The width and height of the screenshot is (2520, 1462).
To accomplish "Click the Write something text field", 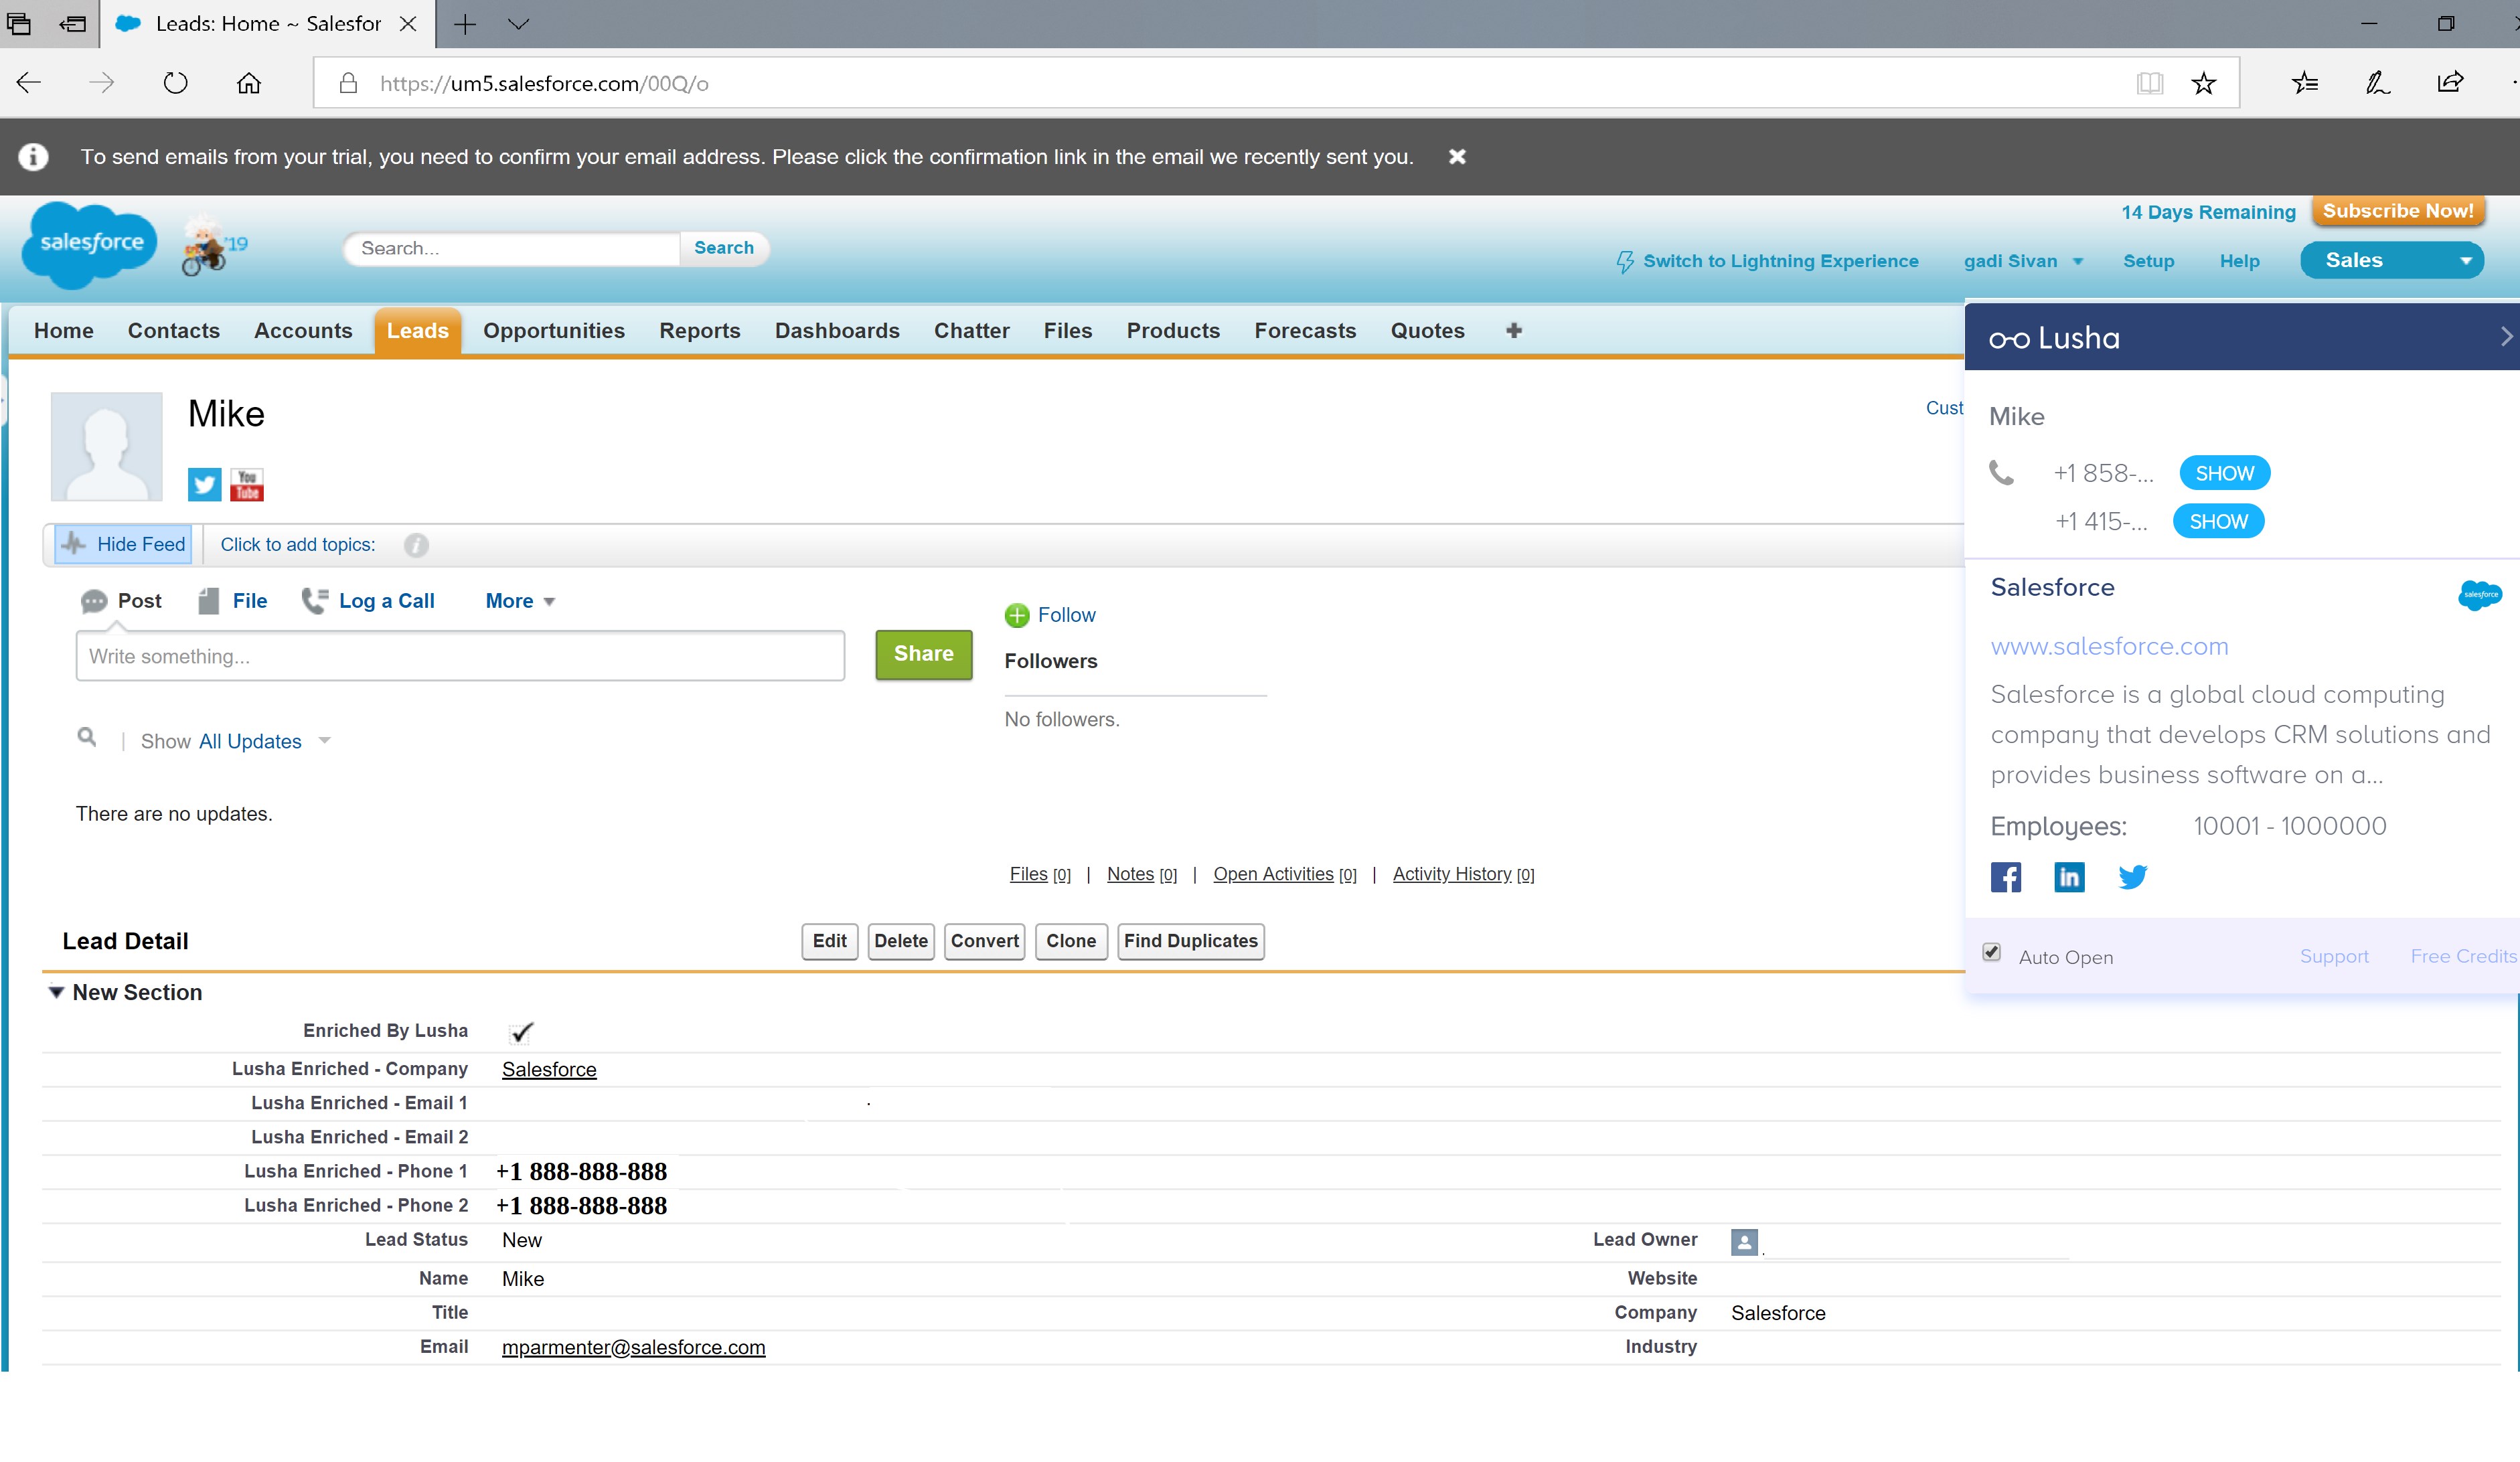I will pos(460,656).
